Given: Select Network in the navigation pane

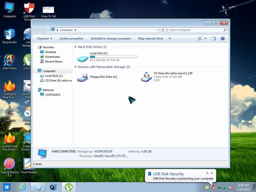Looking at the screenshot, I should (x=48, y=90).
